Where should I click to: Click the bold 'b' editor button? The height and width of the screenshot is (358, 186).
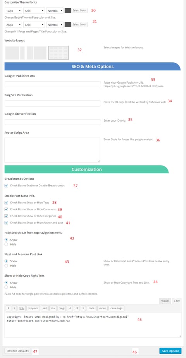point(9,308)
